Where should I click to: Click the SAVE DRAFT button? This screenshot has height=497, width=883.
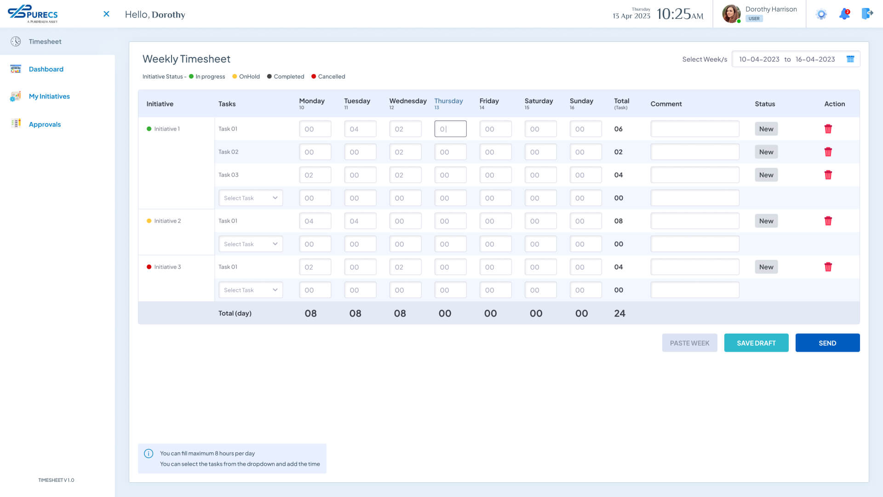click(x=756, y=343)
